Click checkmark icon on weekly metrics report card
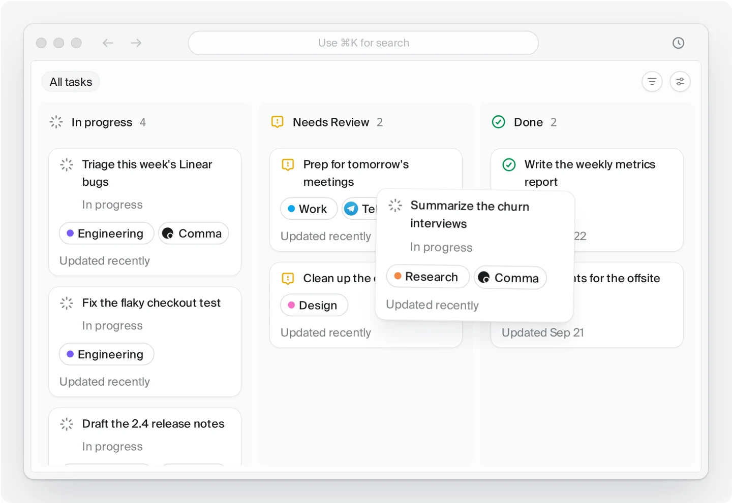The image size is (732, 503). [x=509, y=164]
